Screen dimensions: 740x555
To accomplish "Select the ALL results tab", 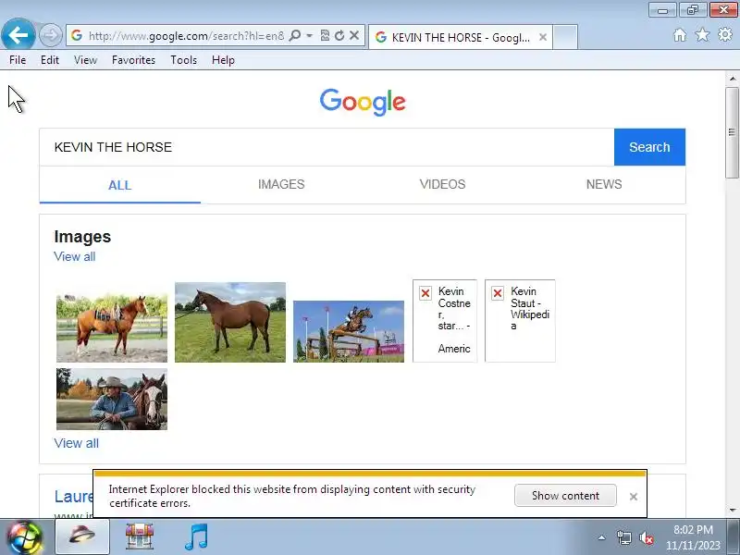I will (120, 185).
